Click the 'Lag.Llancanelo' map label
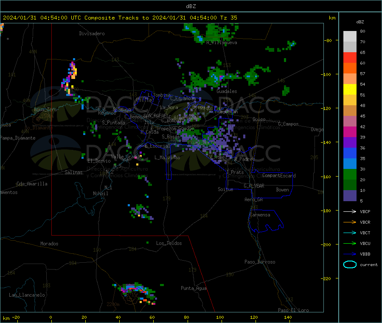 click(27, 295)
